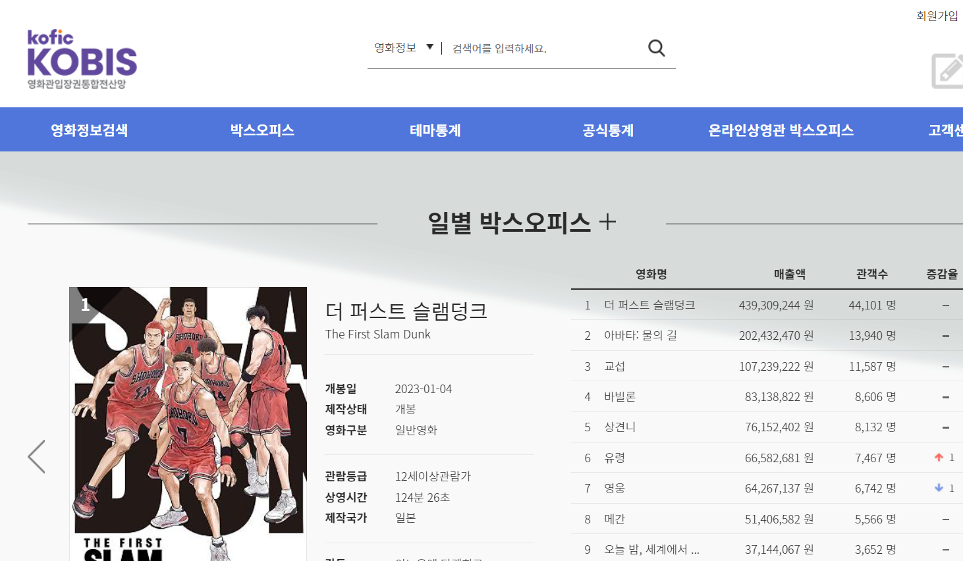Click the red up arrow for 유령
The height and width of the screenshot is (561, 963).
click(x=939, y=458)
